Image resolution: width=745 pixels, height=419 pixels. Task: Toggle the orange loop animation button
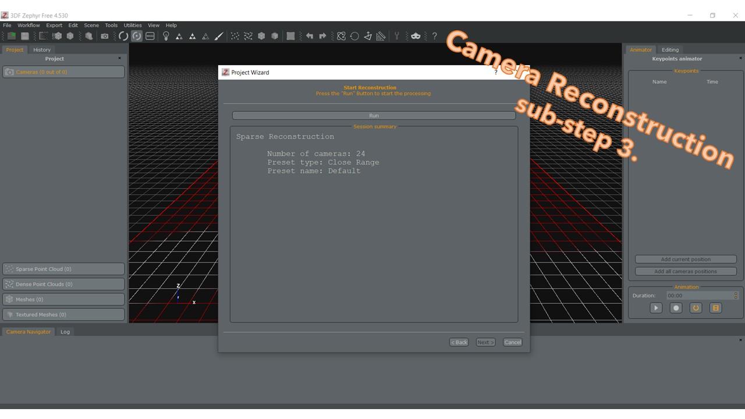[696, 308]
